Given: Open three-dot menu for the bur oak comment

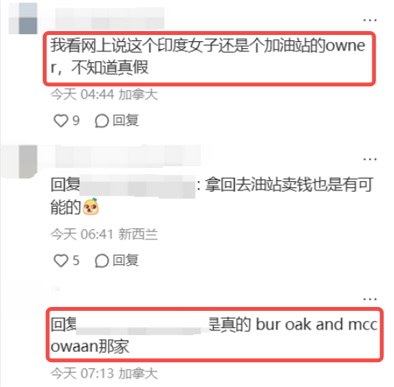Looking at the screenshot, I should (x=370, y=299).
